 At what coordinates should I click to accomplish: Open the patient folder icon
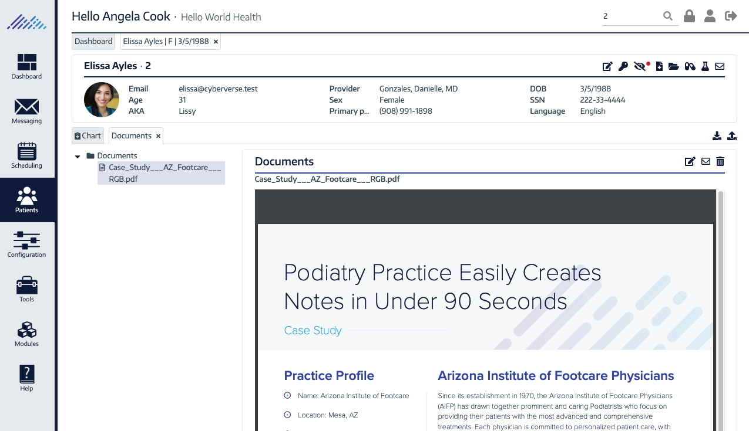[673, 66]
